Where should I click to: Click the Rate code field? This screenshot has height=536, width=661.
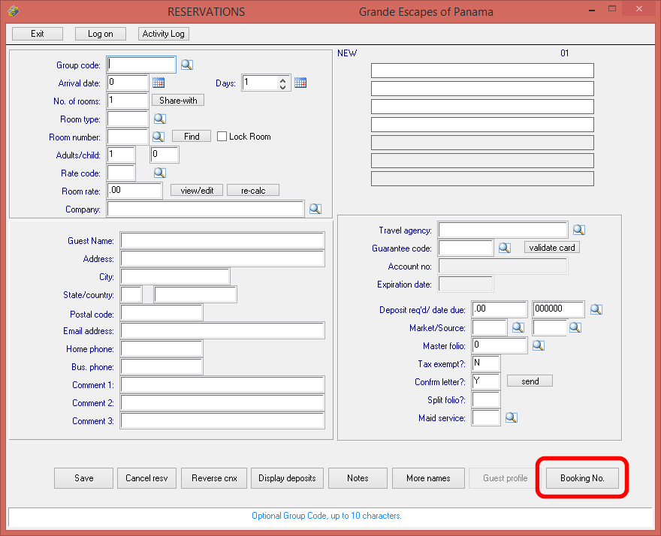121,173
